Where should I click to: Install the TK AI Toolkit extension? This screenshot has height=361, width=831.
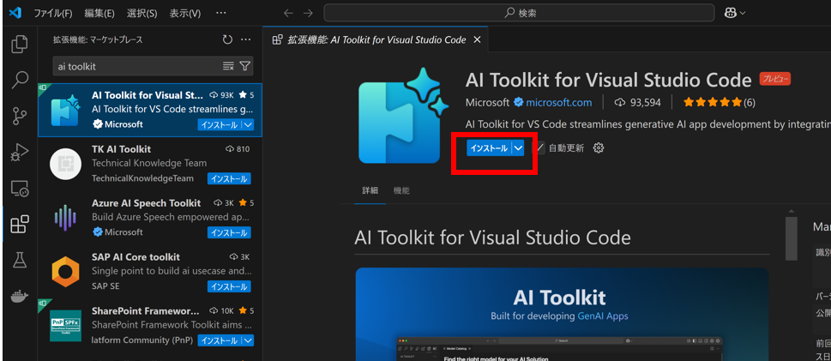(x=229, y=178)
